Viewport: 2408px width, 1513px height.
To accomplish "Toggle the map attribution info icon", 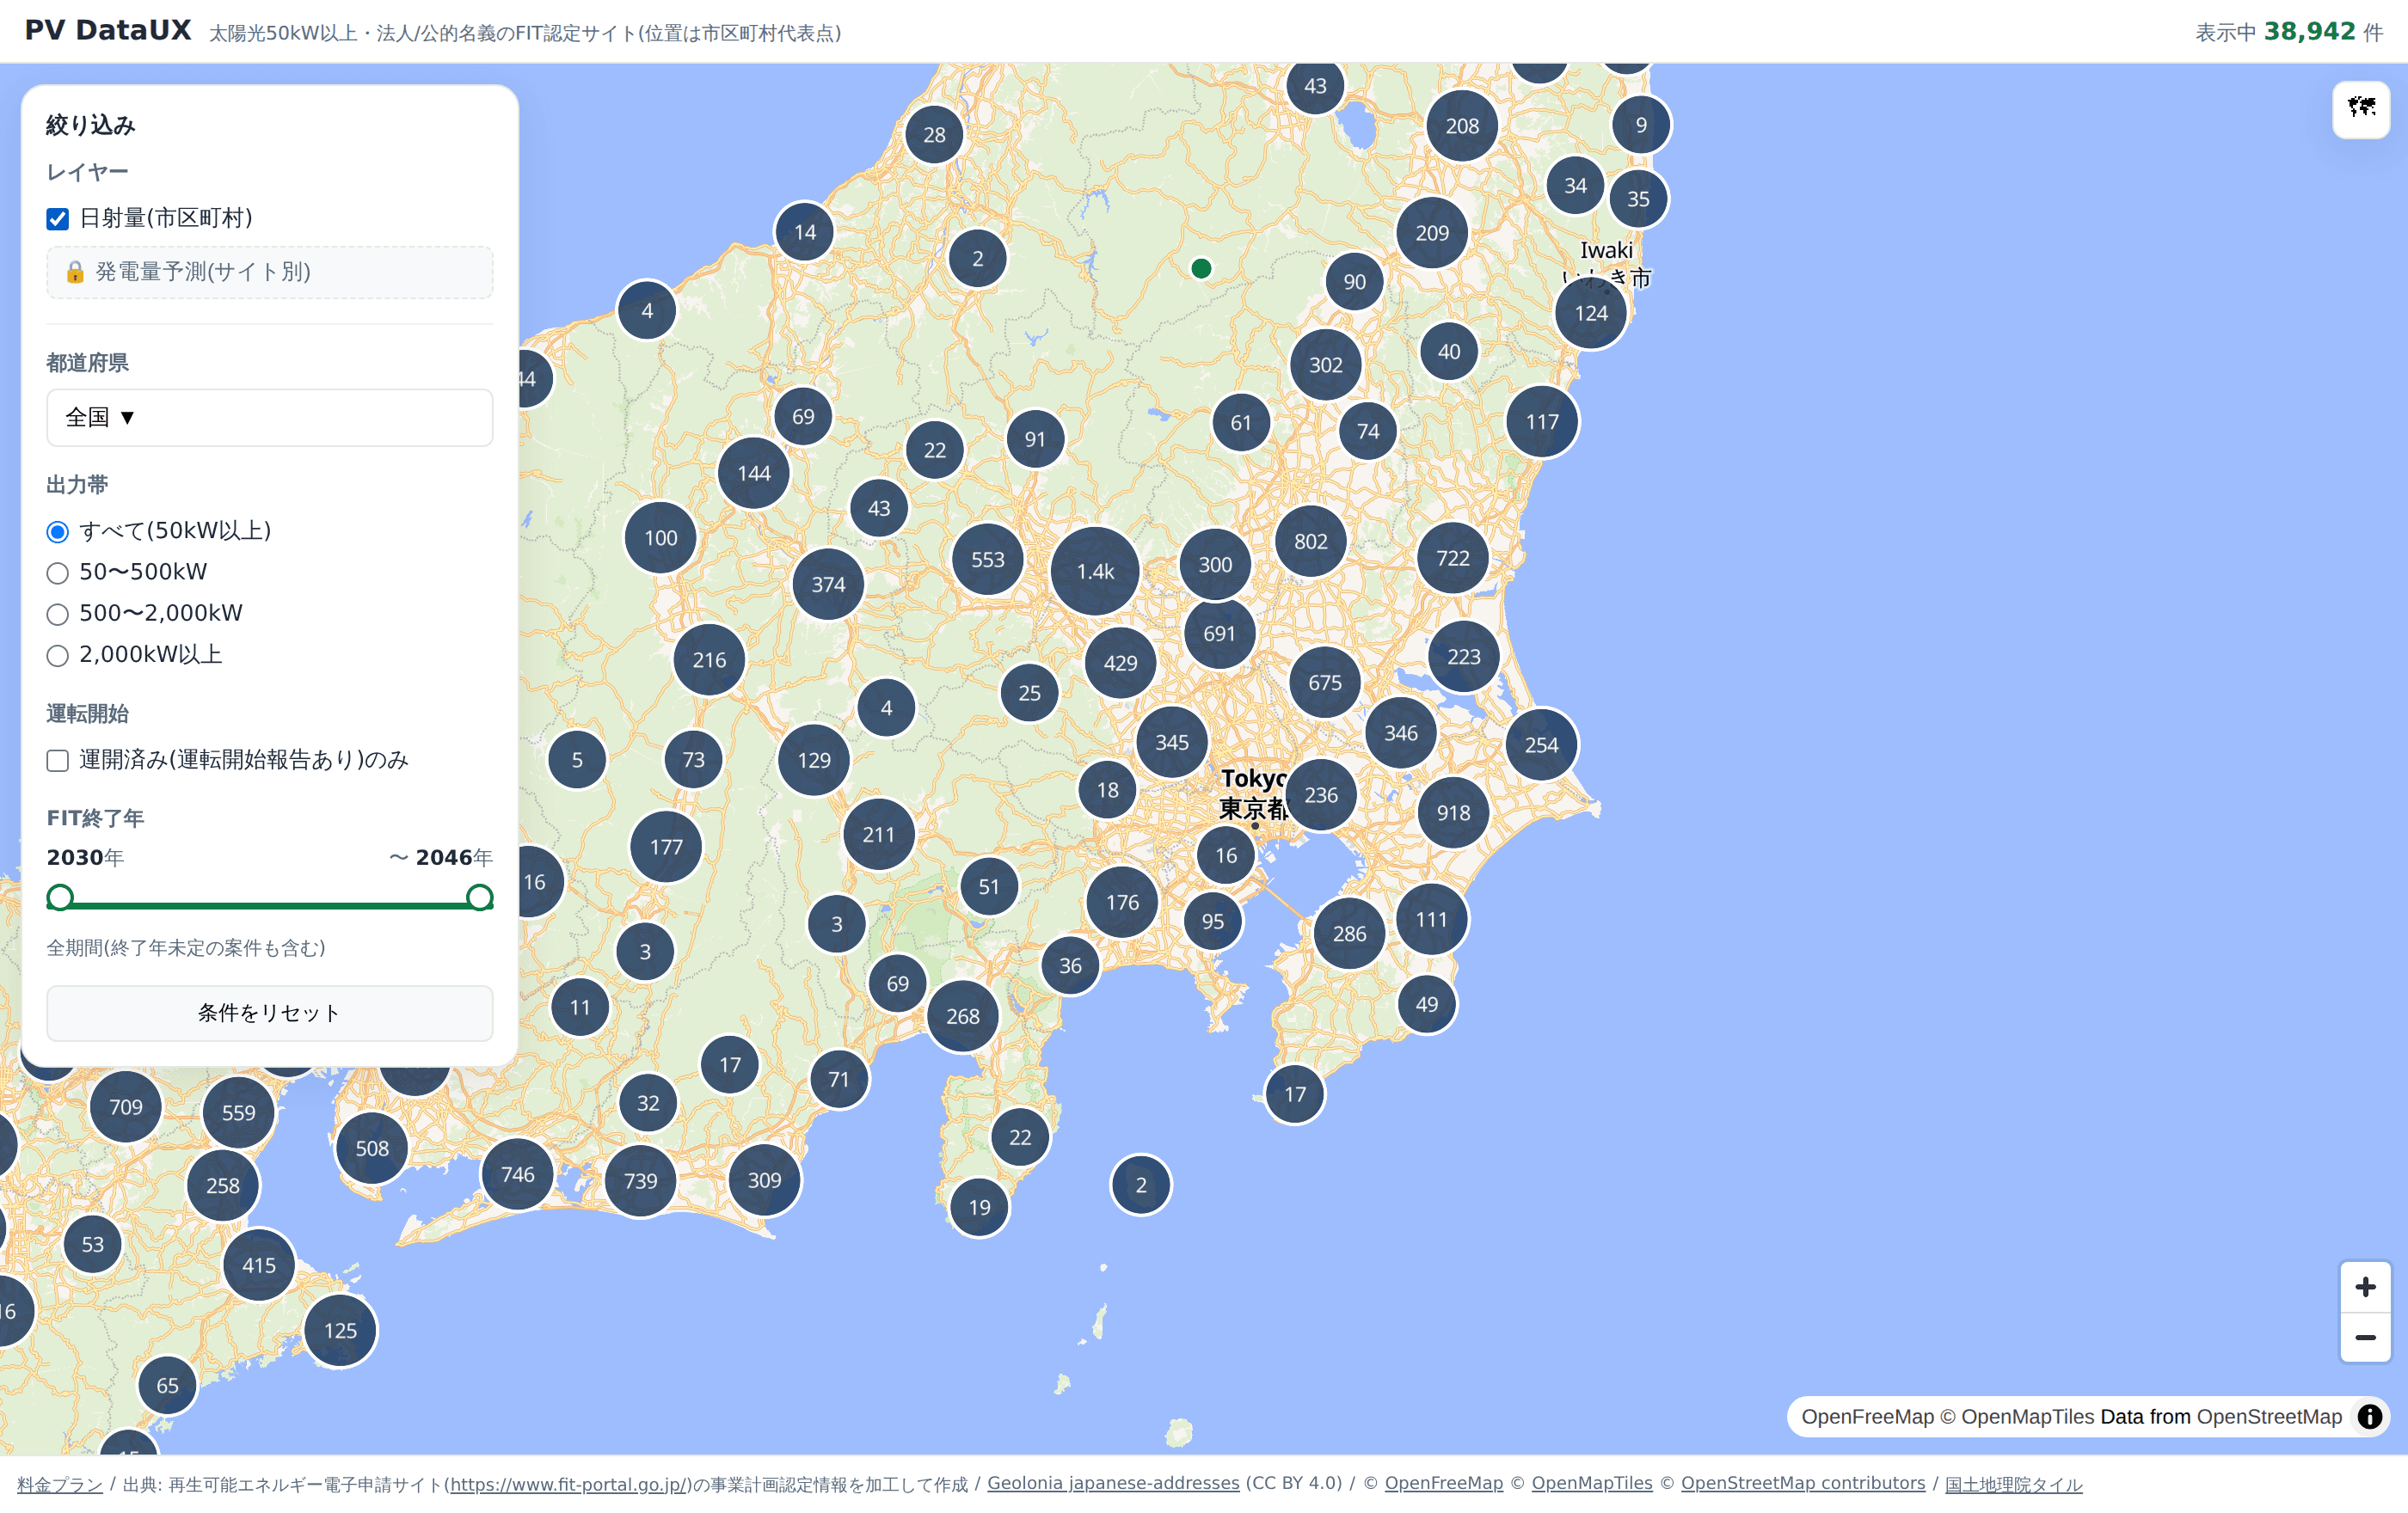I will (x=2369, y=1416).
